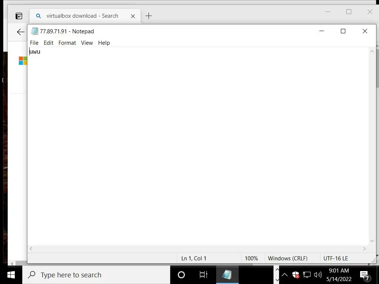
Task: Open Cortana from the taskbar
Action: pyautogui.click(x=181, y=275)
